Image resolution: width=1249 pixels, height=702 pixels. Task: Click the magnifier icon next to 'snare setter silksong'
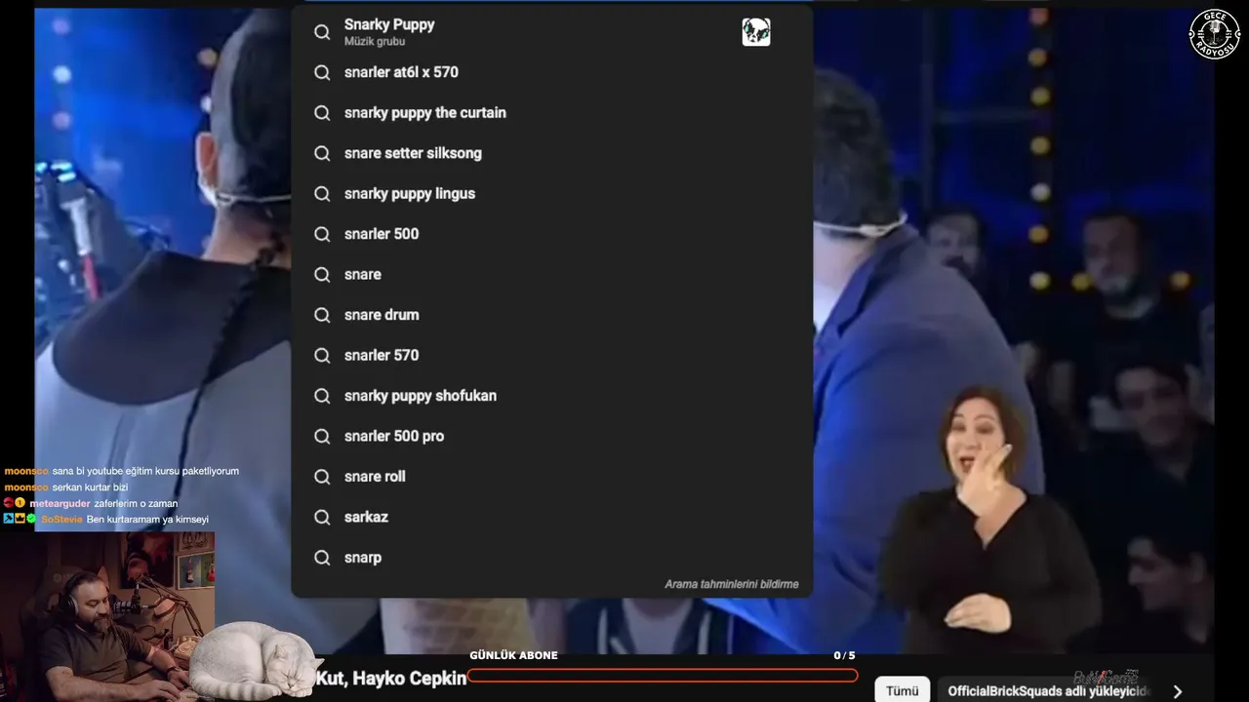pos(322,153)
